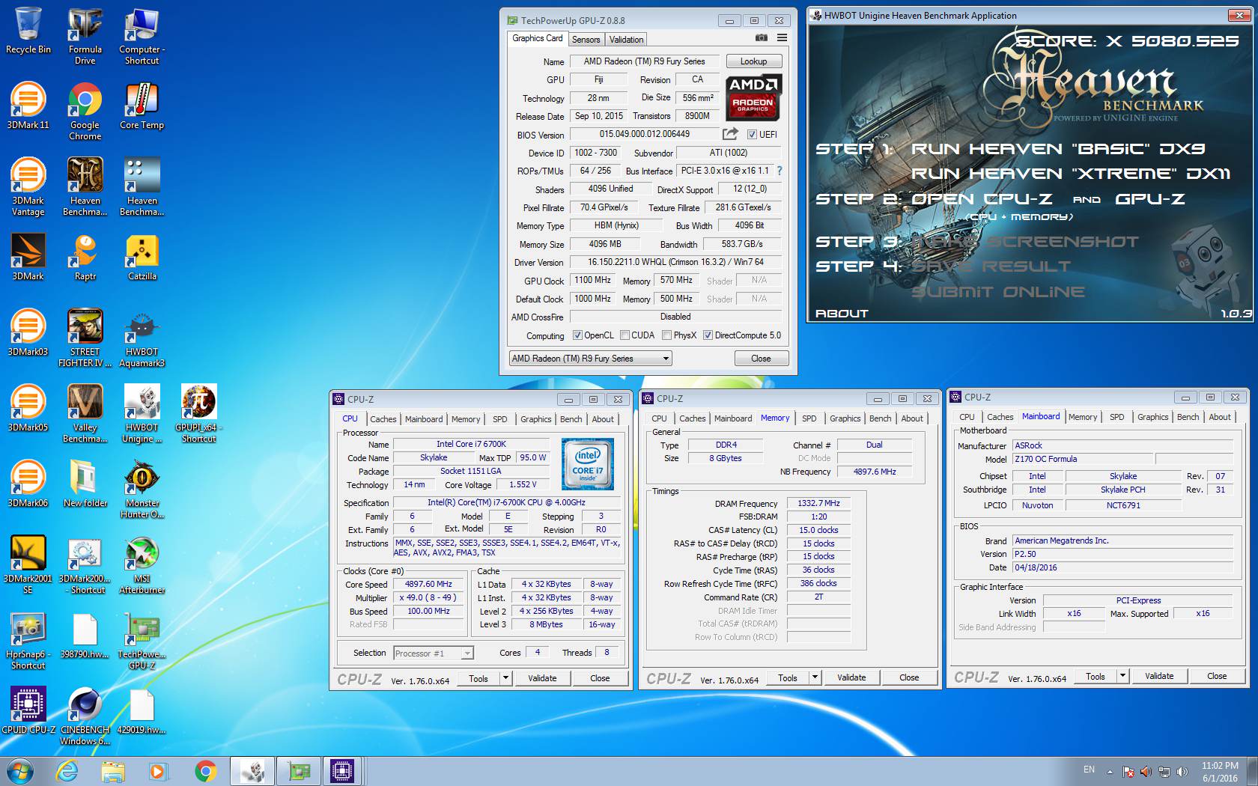This screenshot has width=1258, height=786.
Task: Click the Close button in GPU-Z
Action: (761, 359)
